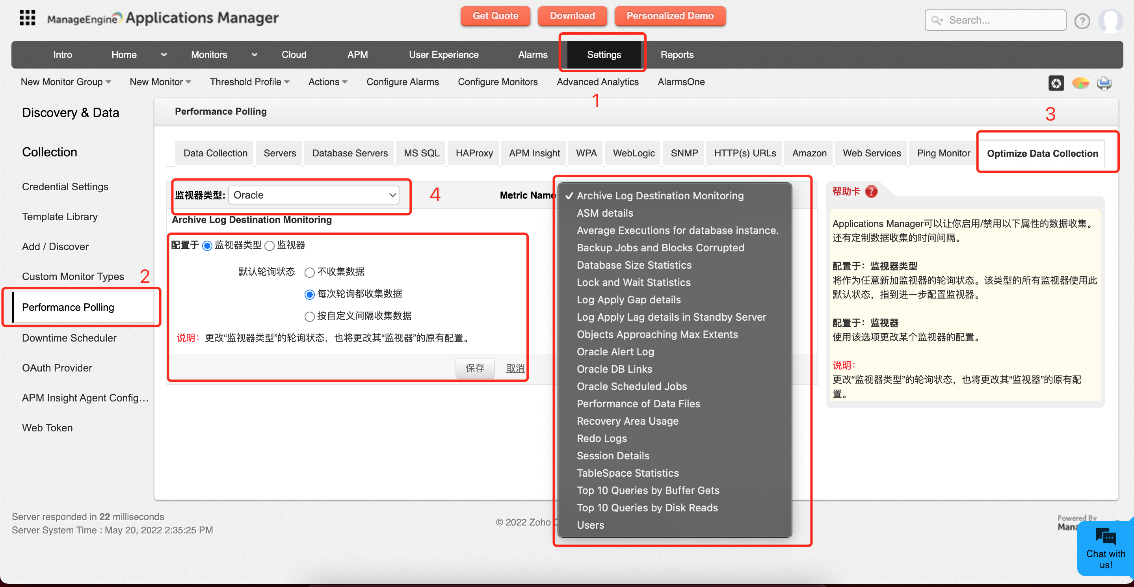Open the Oracle monitor type dropdown

click(x=313, y=195)
